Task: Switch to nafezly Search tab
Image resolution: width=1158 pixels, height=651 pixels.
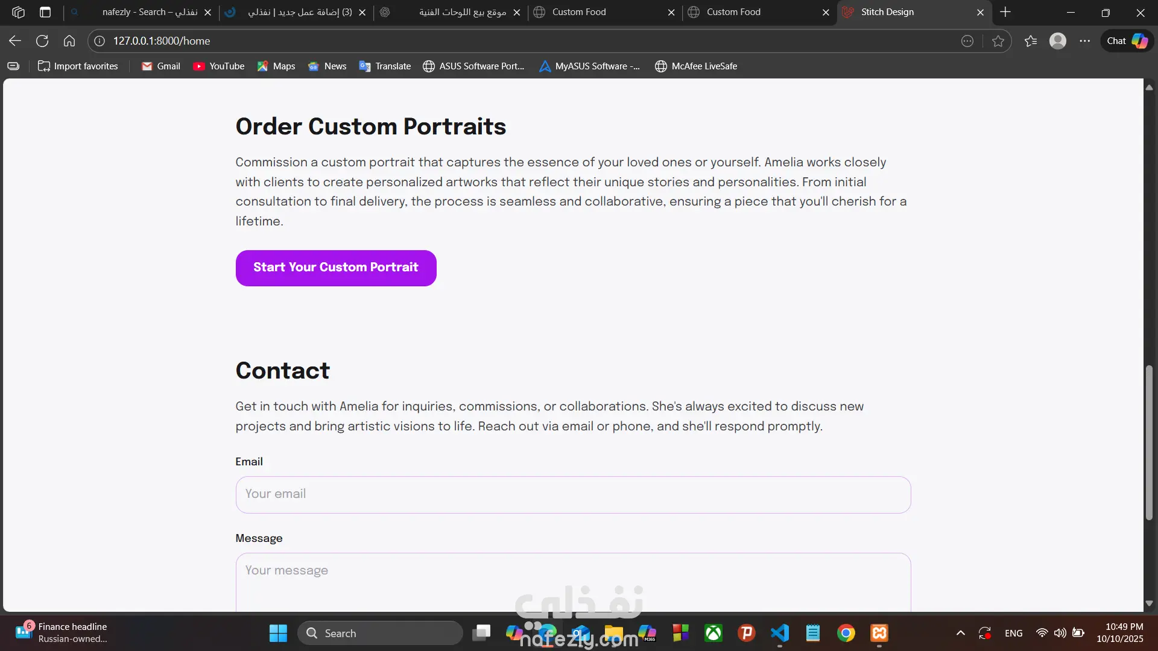Action: (x=150, y=12)
